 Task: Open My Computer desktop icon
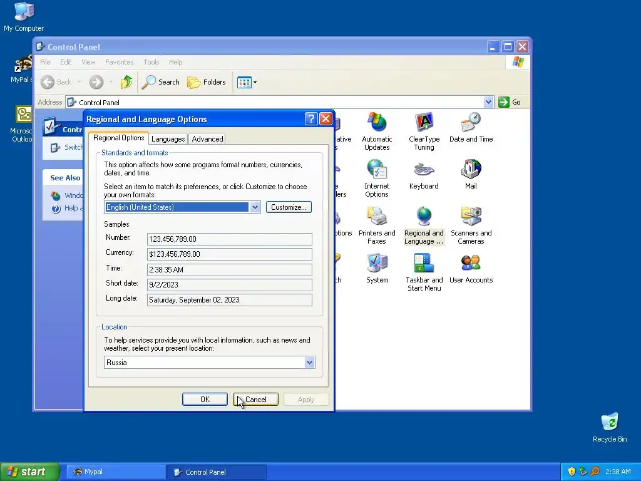pyautogui.click(x=24, y=17)
